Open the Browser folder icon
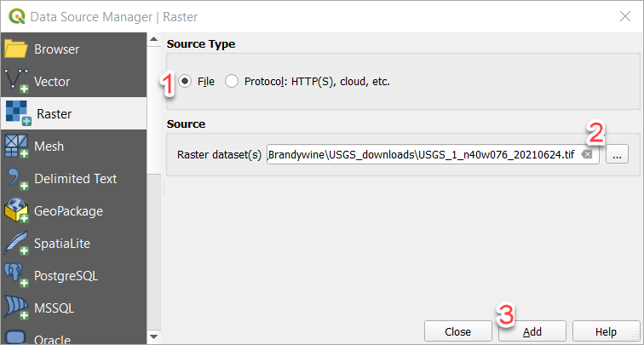 (16, 49)
